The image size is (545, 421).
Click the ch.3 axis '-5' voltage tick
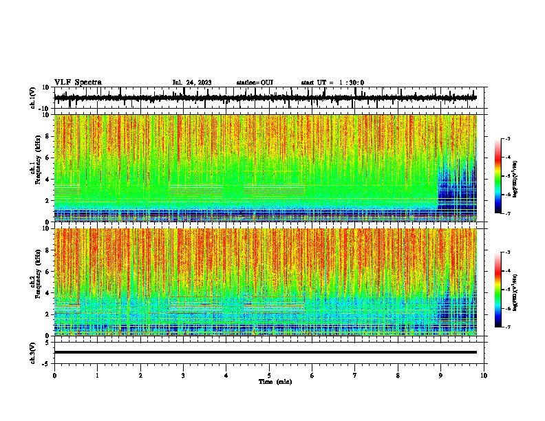click(46, 364)
